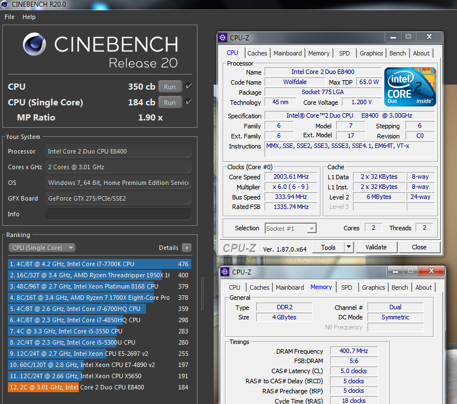Toggle the CPU (Single Core) test checkbox

tap(189, 102)
